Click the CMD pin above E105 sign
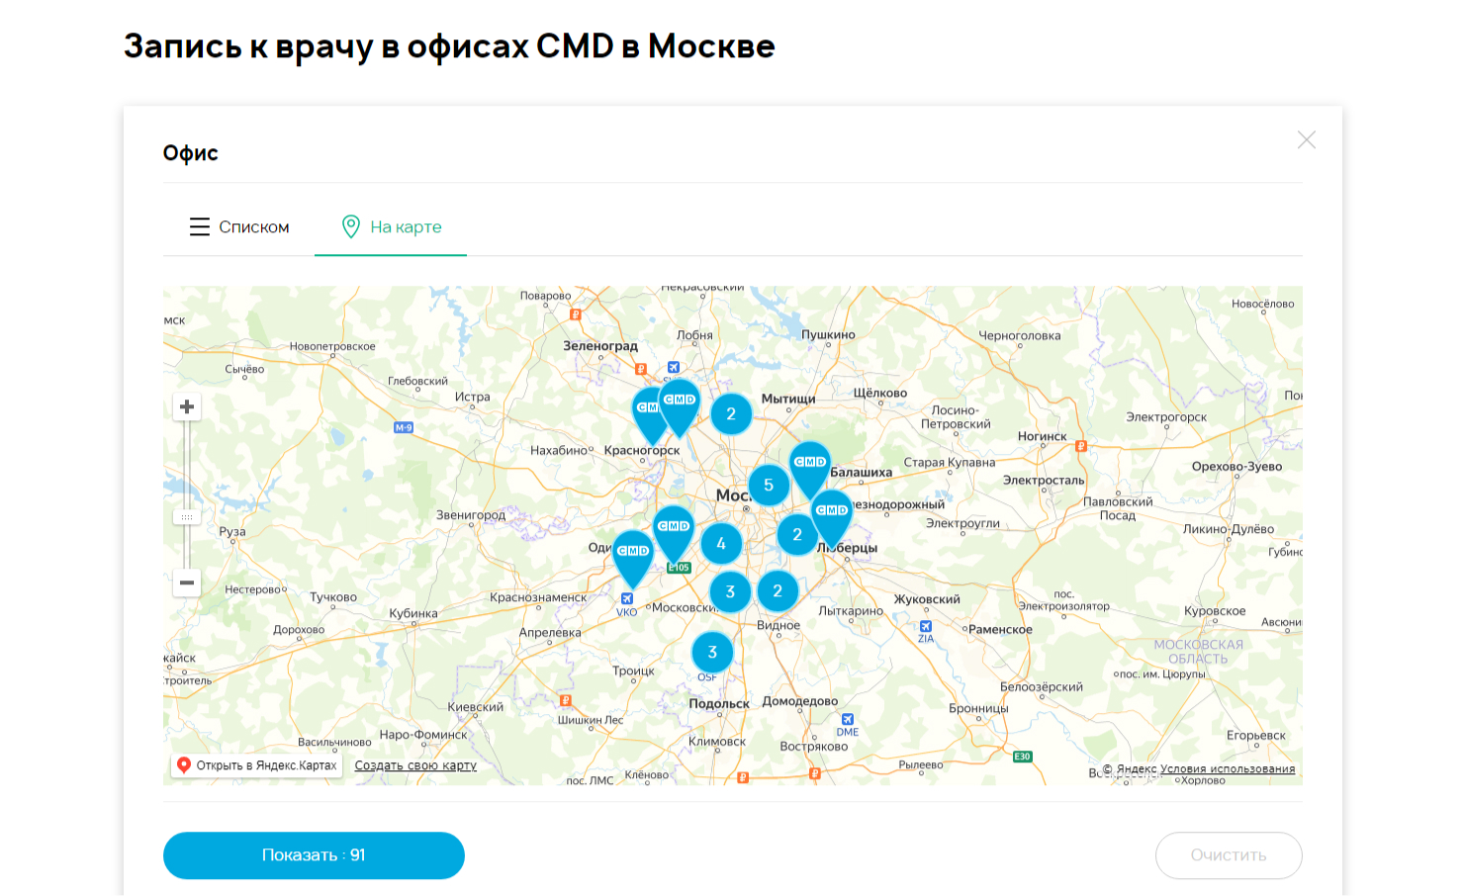The image size is (1464, 896). [x=674, y=529]
